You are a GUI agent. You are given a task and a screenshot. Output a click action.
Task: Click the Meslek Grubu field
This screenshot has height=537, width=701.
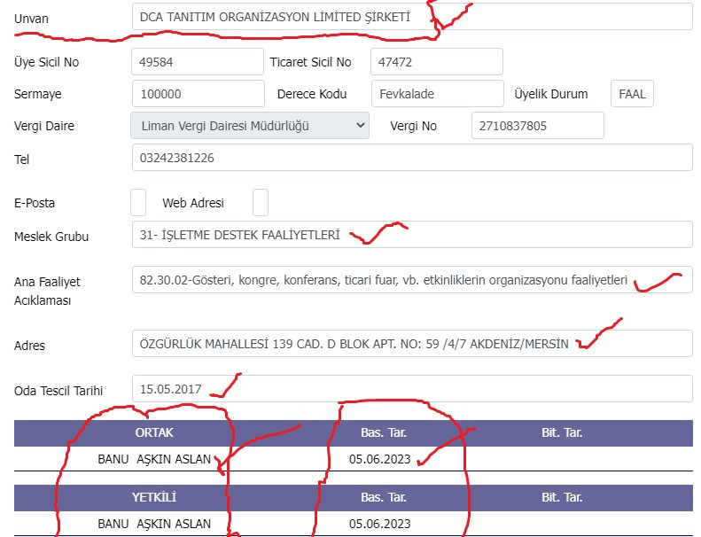(x=412, y=235)
